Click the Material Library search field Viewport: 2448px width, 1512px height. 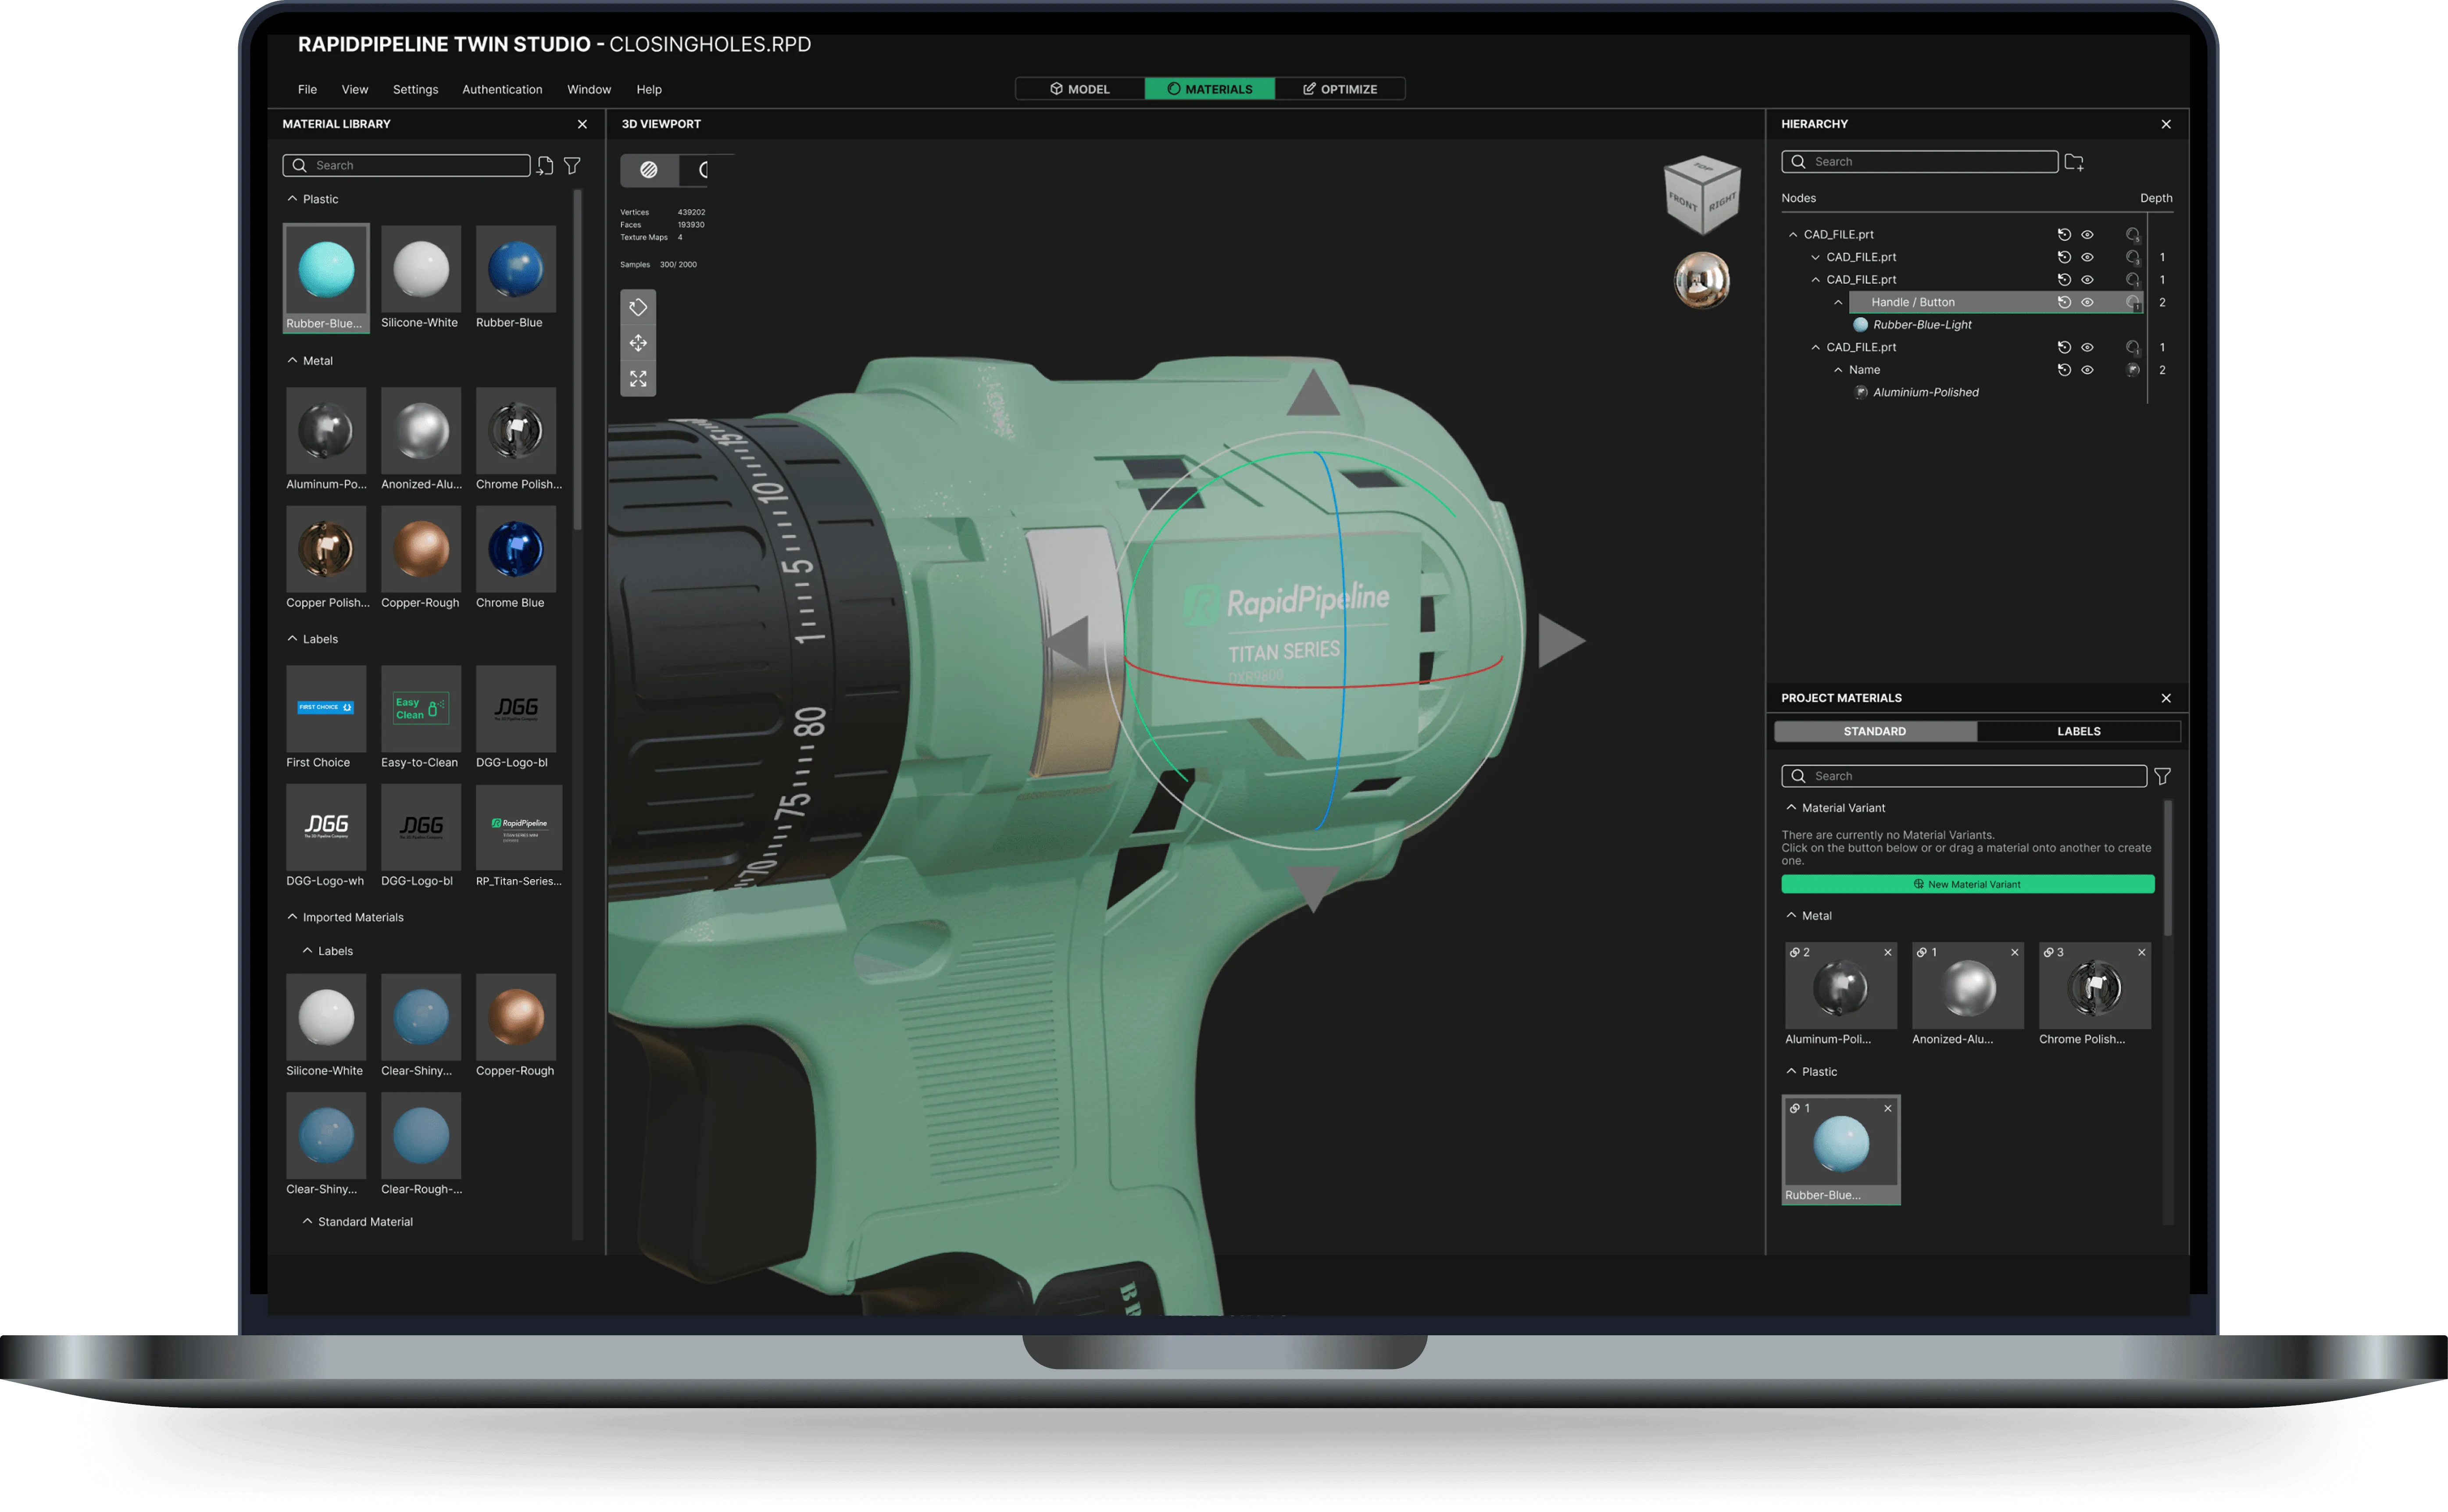pos(406,166)
